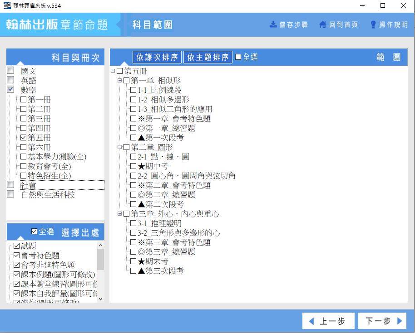Uncheck 課本例題(圖形可修改) source
Screen dimensions: 415x333
tap(17, 275)
